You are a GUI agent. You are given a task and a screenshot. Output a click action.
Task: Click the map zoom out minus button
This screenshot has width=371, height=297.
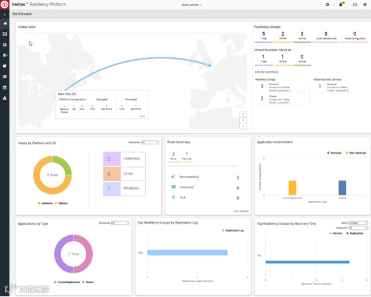tap(243, 127)
